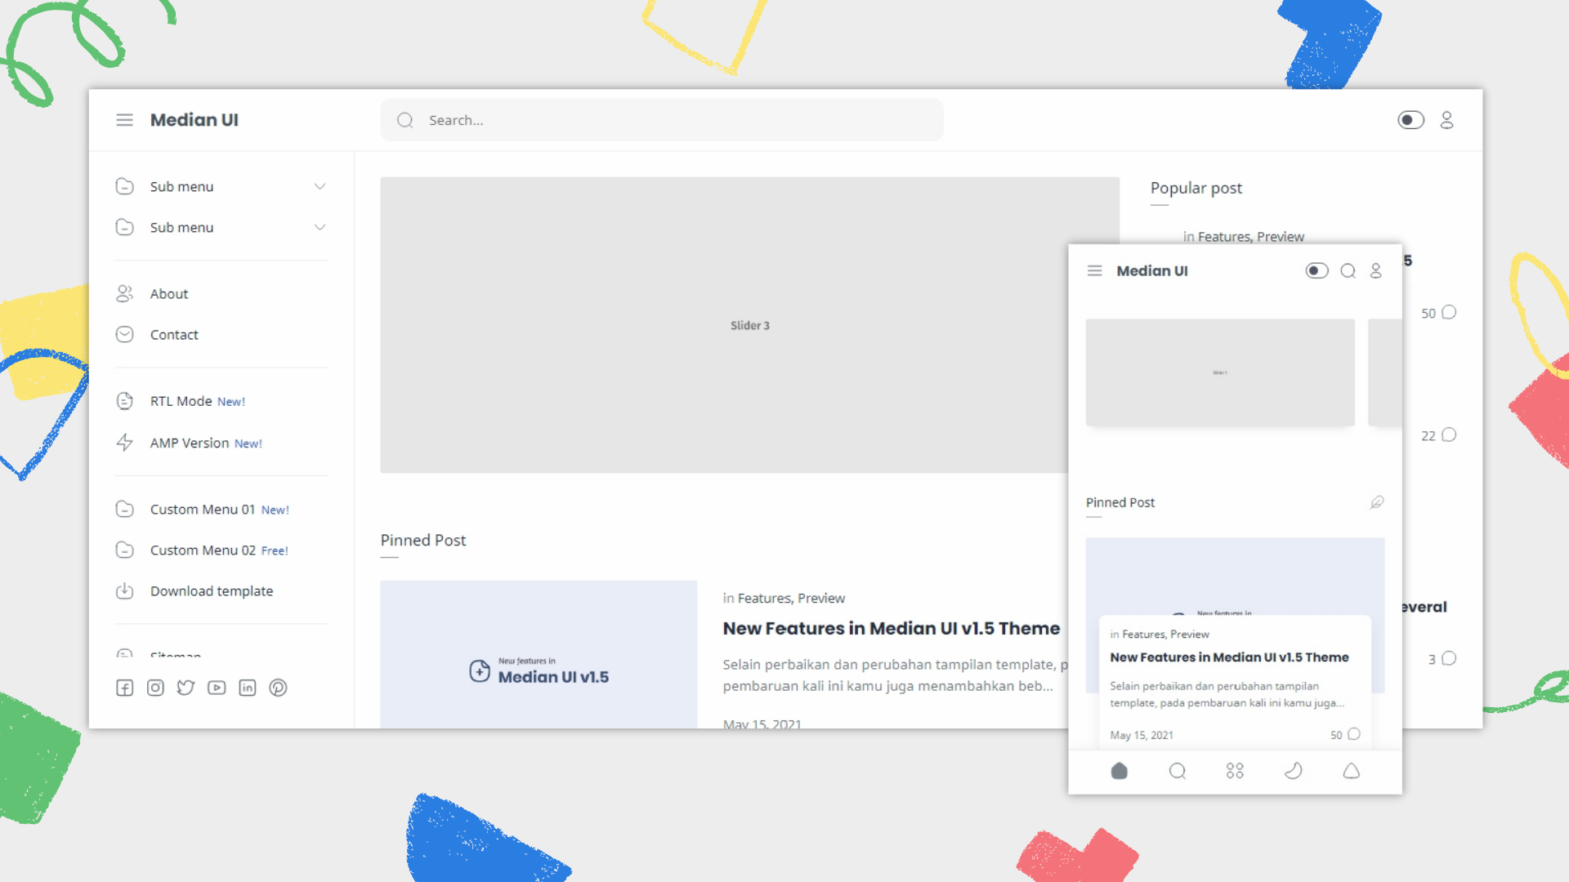Open the Instagram social icon

click(x=155, y=688)
